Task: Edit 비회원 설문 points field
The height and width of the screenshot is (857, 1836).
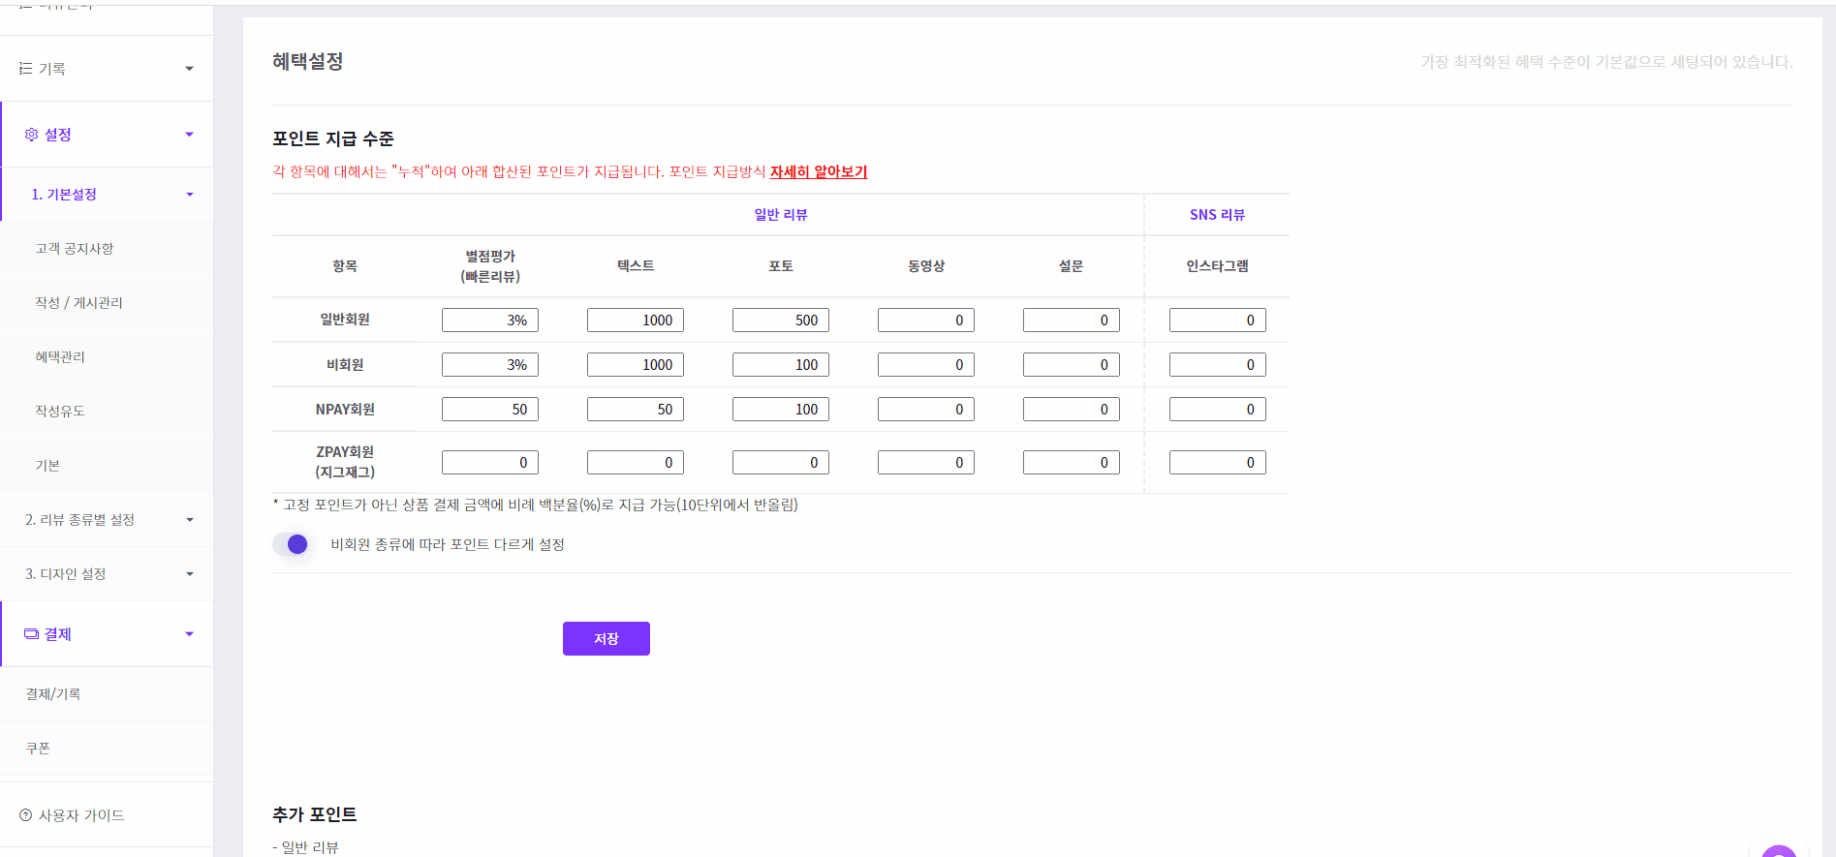Action: click(x=1072, y=365)
